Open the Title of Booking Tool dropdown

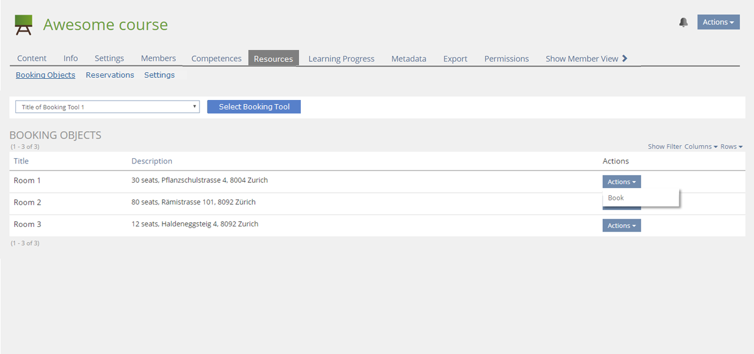coord(107,107)
